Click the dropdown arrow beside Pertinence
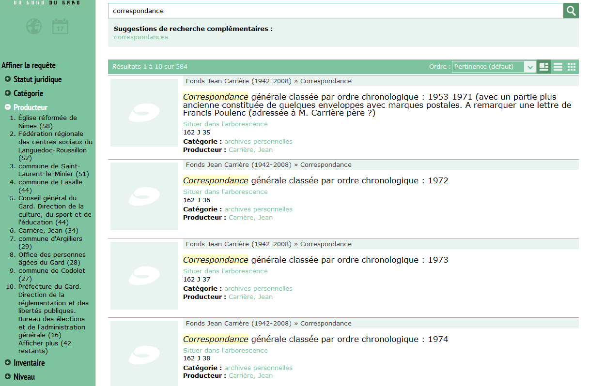Screen dimensions: 589x386 point(530,66)
